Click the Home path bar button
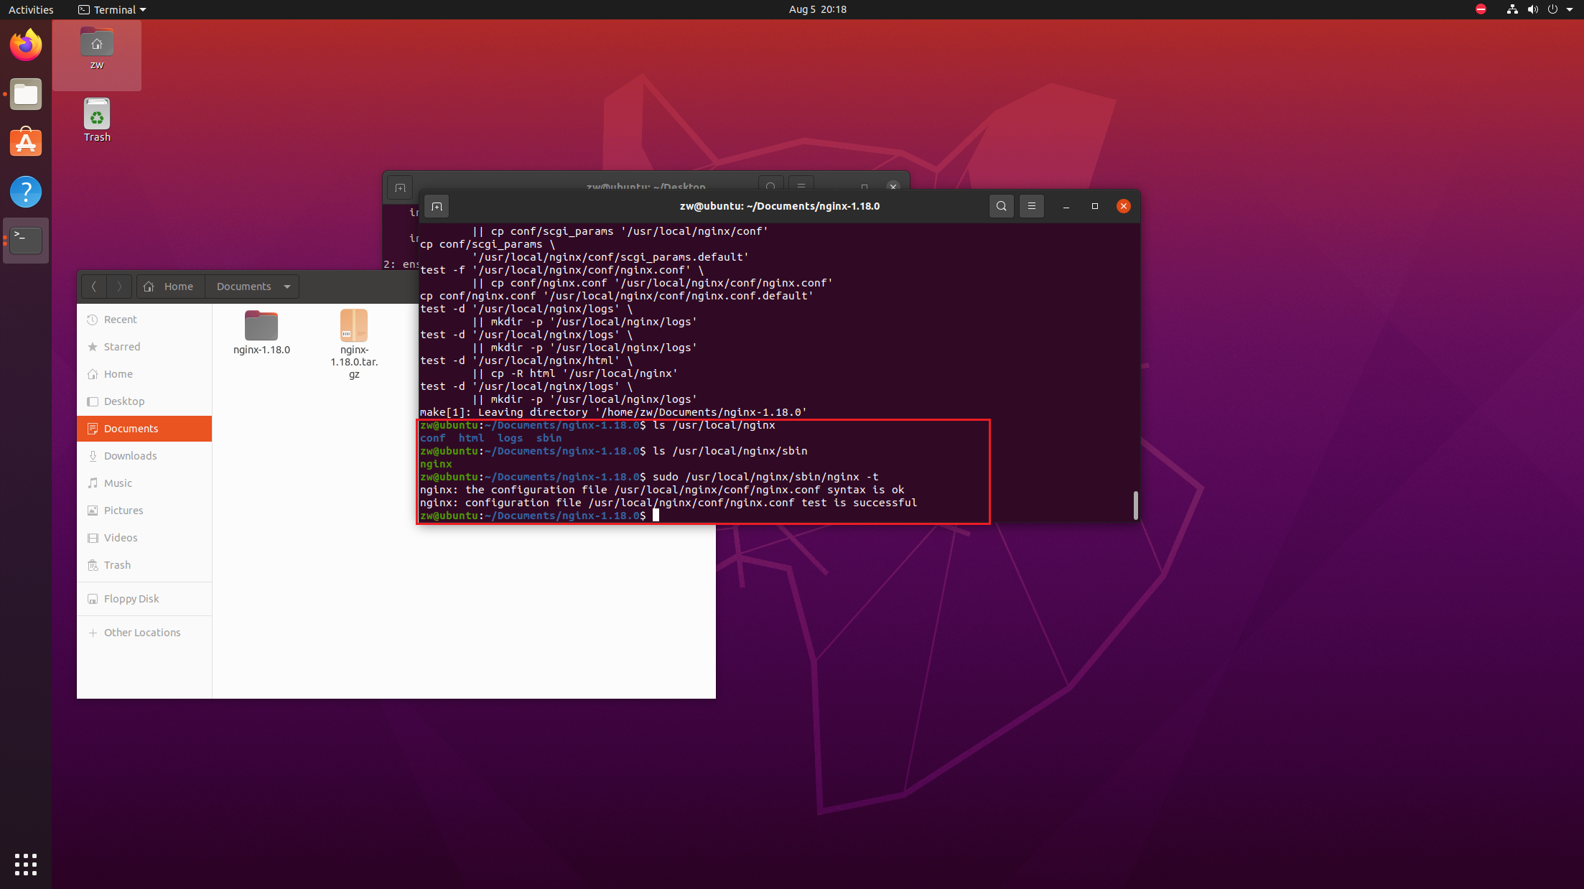The image size is (1584, 889). tap(170, 287)
